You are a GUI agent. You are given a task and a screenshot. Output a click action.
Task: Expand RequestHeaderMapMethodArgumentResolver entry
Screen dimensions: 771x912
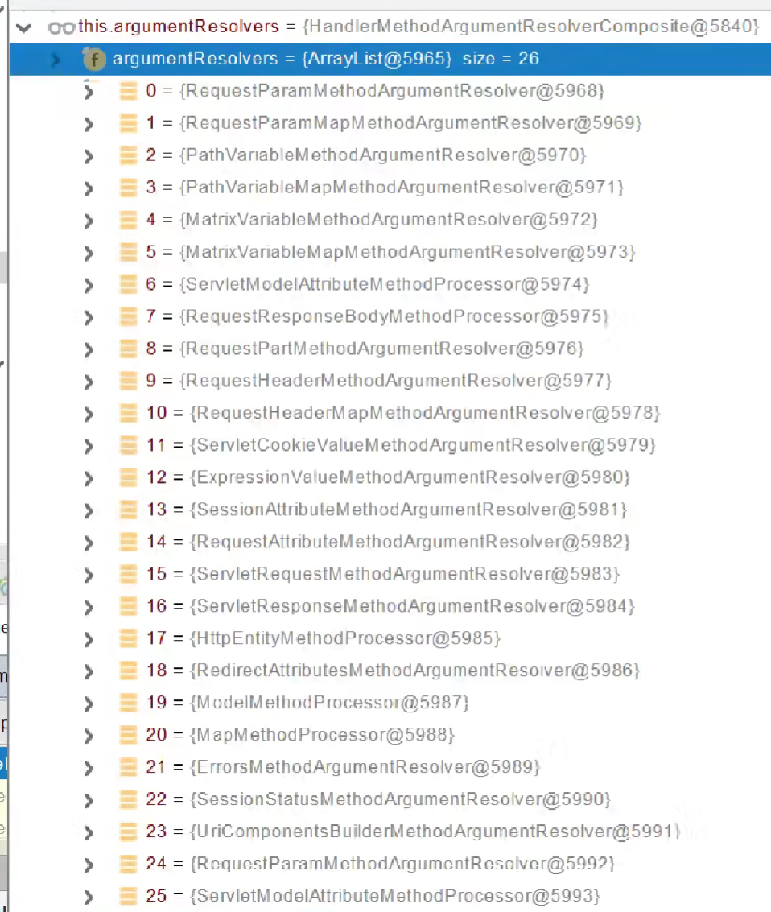pos(89,413)
